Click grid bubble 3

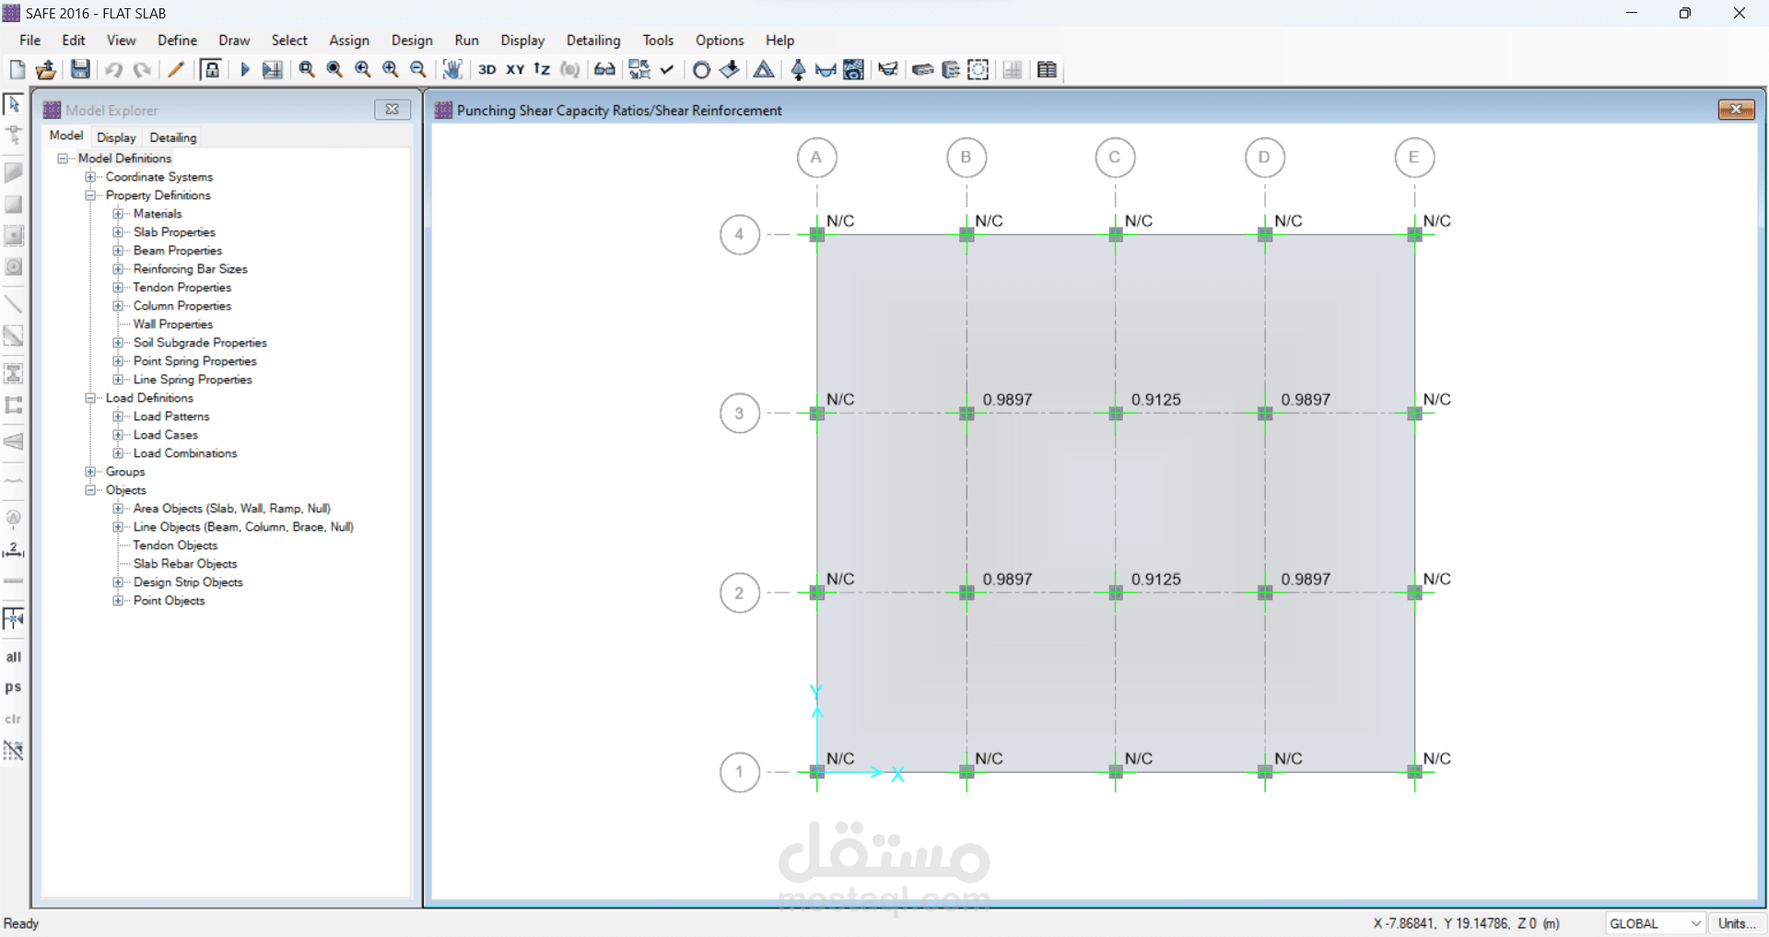[x=739, y=414]
